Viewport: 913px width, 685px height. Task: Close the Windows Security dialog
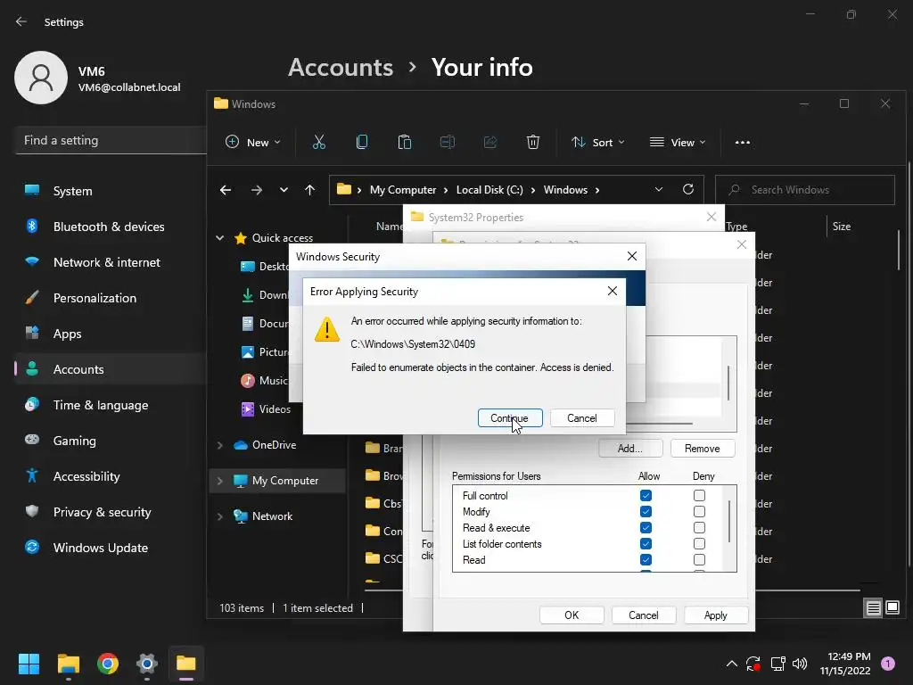[632, 256]
